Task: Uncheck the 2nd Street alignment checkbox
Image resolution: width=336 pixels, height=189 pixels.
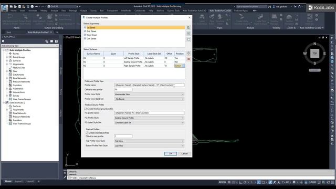Action: (85, 31)
